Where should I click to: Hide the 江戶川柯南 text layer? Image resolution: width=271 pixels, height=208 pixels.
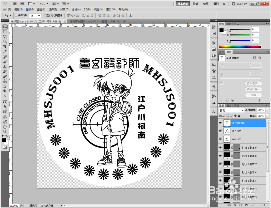[220, 123]
